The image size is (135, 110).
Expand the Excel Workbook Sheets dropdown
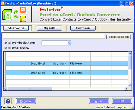tap(69, 43)
